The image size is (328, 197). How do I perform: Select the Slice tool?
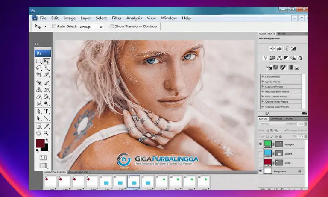tap(46, 74)
